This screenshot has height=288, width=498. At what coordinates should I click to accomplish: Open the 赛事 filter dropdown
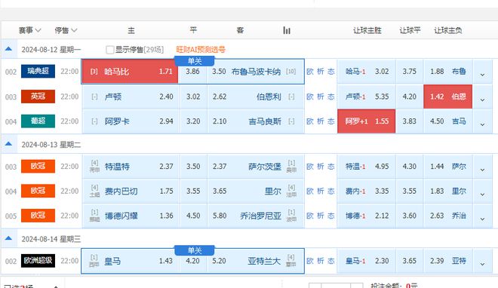click(x=29, y=30)
